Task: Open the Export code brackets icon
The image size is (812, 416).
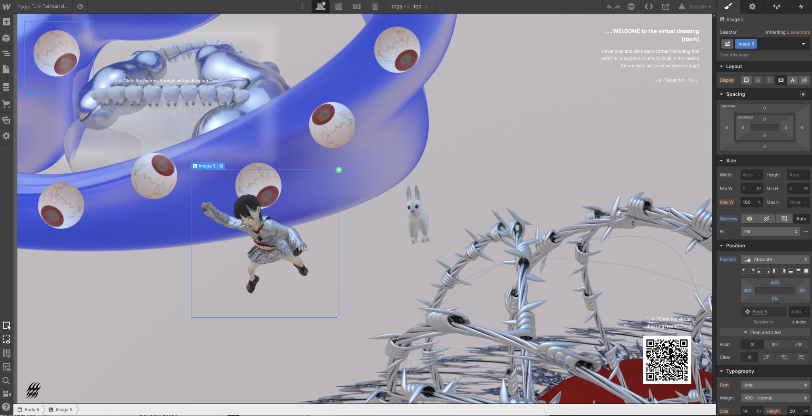Action: coord(649,6)
